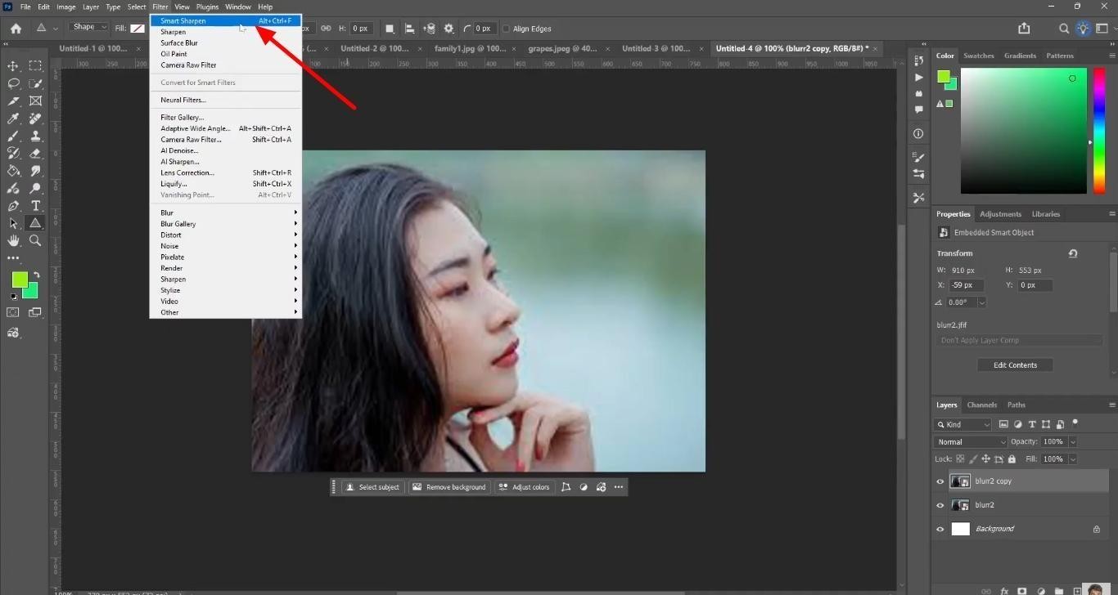
Task: Click the Home icon in options bar
Action: click(x=16, y=29)
